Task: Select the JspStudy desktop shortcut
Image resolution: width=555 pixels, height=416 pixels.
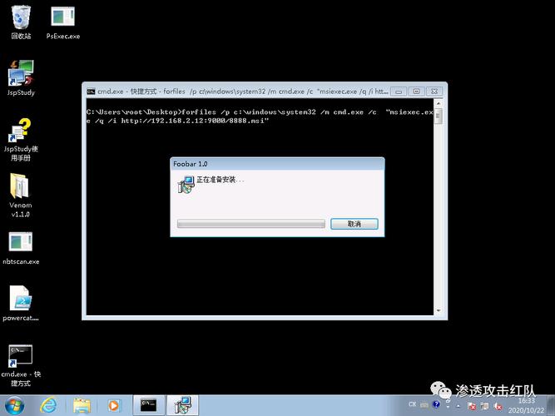Action: click(21, 78)
